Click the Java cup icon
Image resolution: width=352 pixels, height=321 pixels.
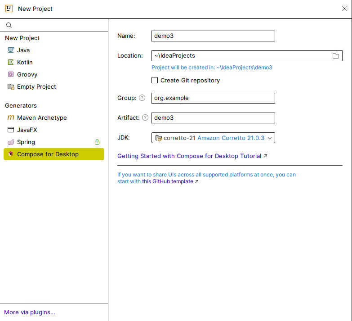tap(11, 50)
